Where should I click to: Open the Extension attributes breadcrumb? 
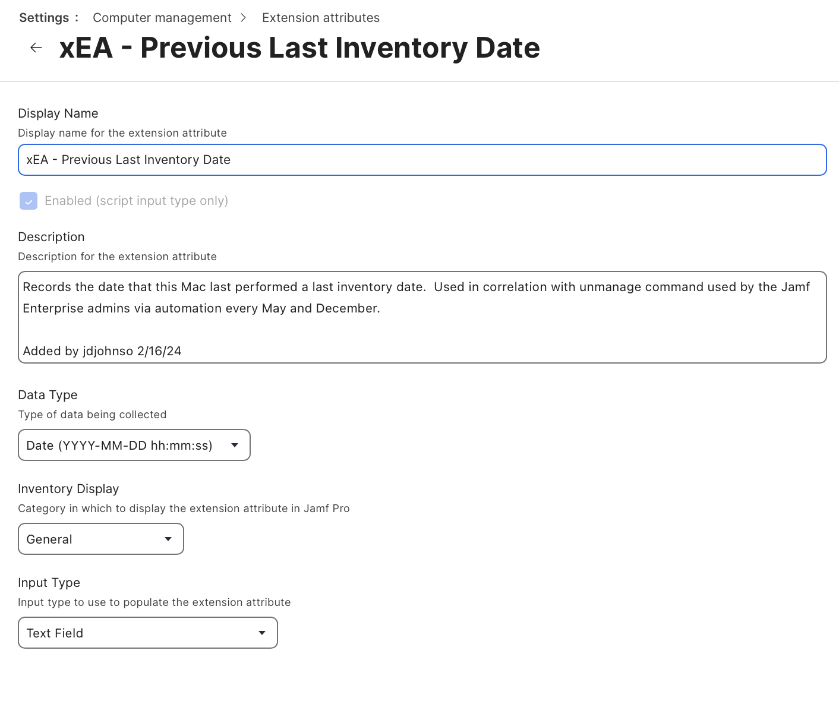(x=320, y=18)
